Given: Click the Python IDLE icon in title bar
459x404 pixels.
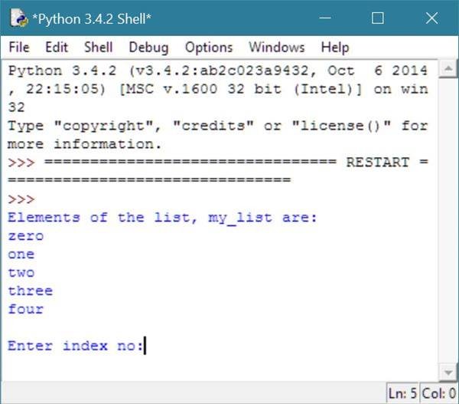Looking at the screenshot, I should [x=19, y=18].
